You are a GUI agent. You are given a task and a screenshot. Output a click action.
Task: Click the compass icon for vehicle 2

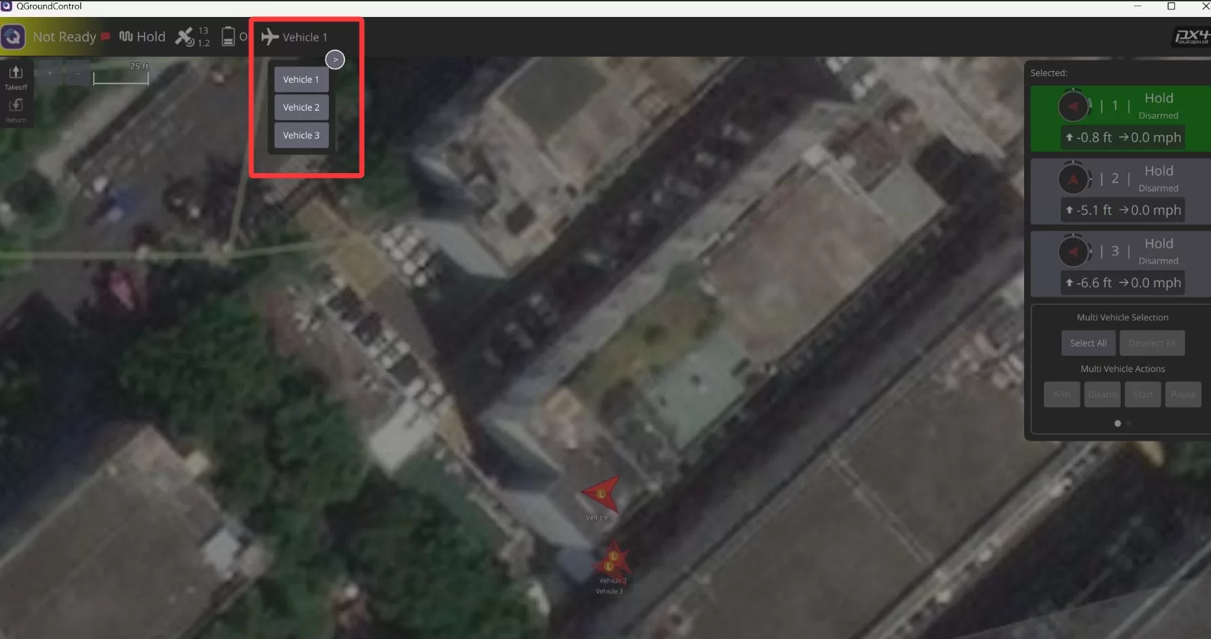(x=1074, y=179)
